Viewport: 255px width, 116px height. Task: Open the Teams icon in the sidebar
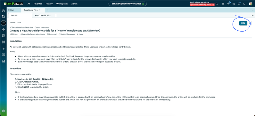4,29
